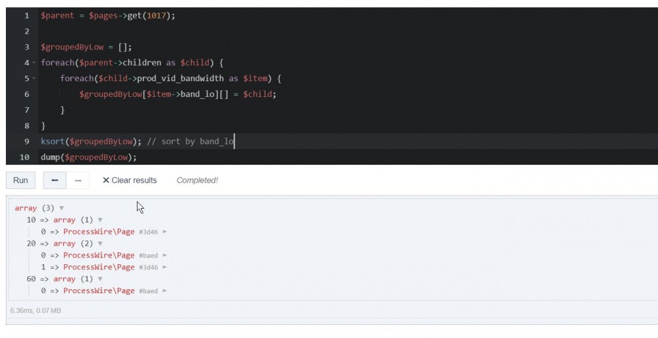This screenshot has width=658, height=338.
Task: Expand first Page #baed under key 20
Action: pos(164,256)
